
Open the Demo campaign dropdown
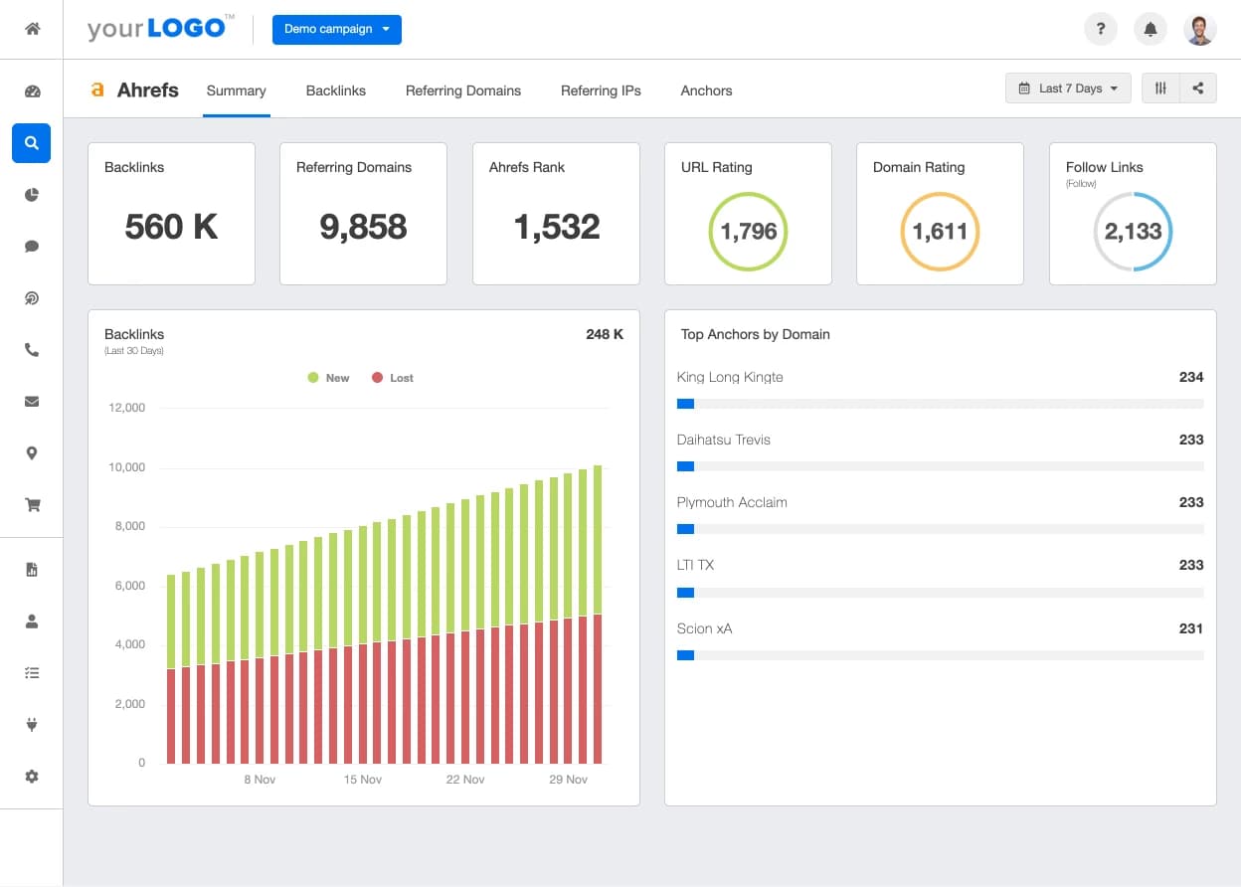(336, 30)
